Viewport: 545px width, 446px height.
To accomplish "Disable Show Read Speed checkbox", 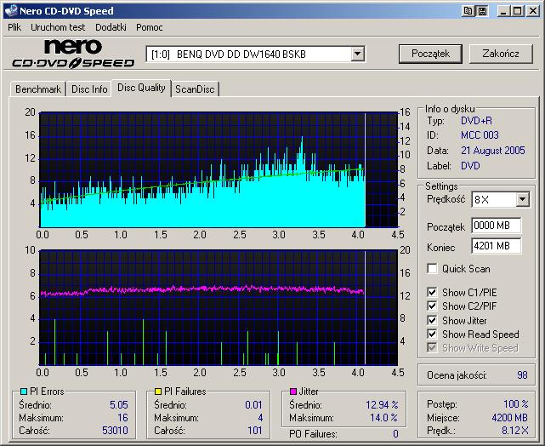I will (432, 334).
